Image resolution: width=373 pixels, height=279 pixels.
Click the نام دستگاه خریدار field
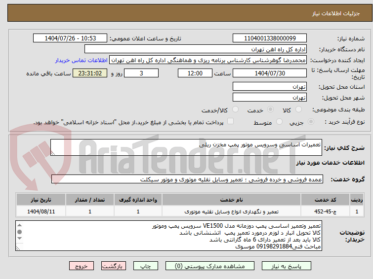(x=196, y=49)
